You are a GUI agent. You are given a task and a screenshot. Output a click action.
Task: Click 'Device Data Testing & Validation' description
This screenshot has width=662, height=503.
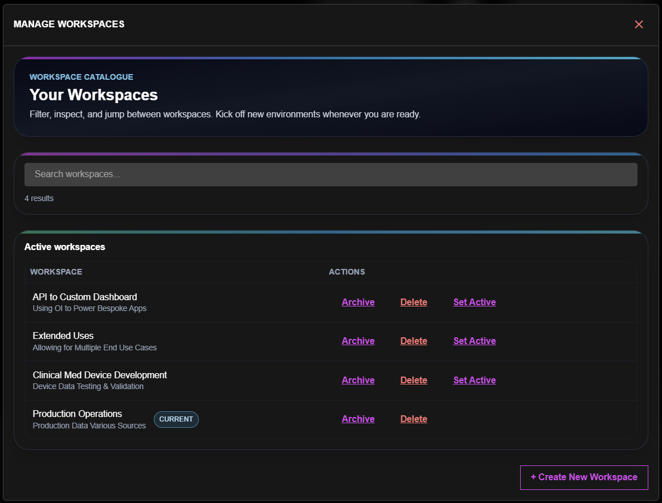click(x=88, y=387)
